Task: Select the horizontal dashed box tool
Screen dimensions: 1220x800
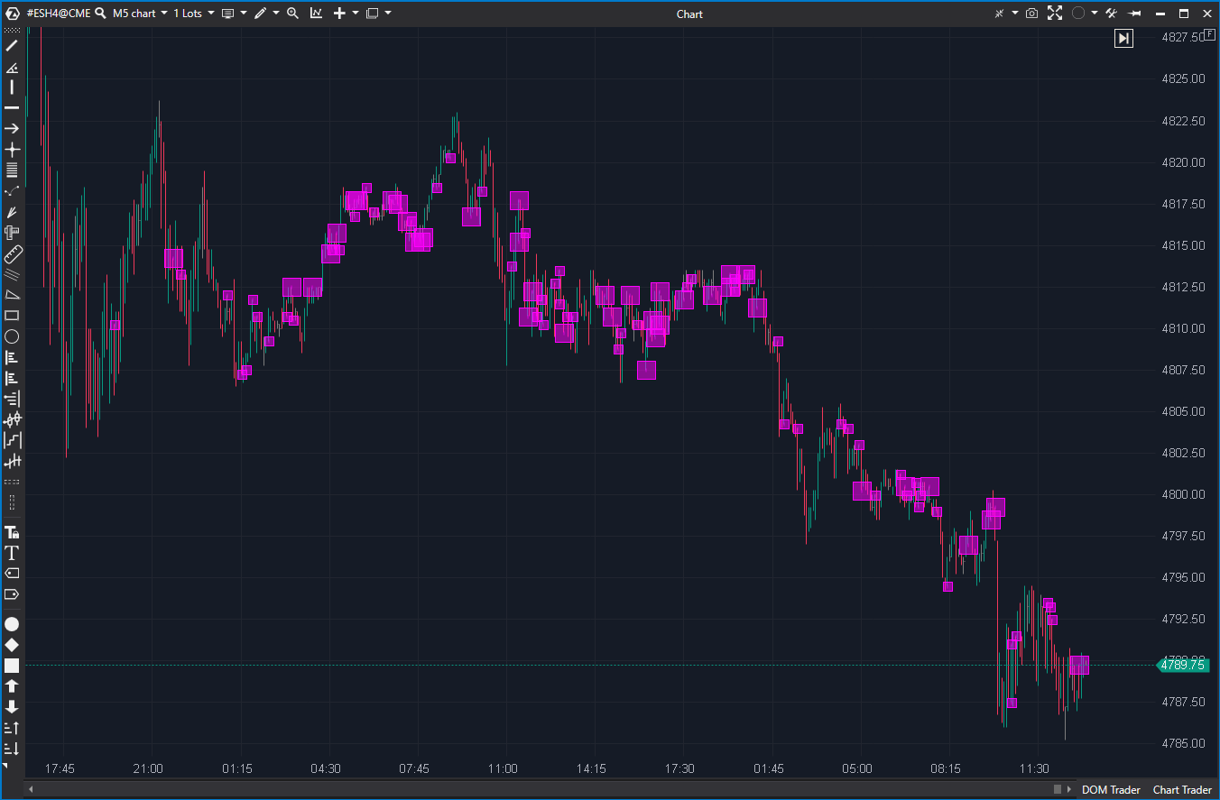Action: (x=12, y=483)
